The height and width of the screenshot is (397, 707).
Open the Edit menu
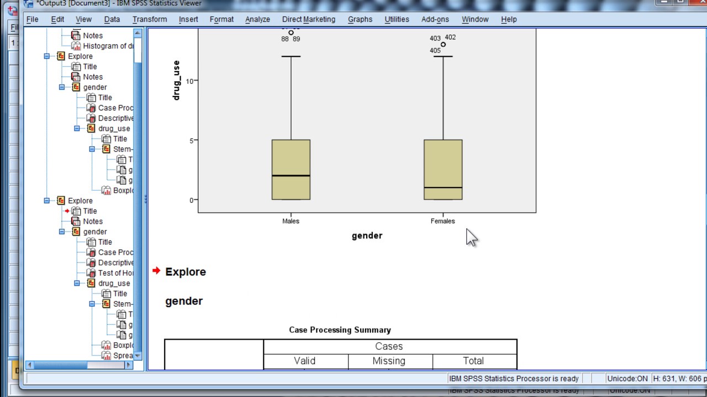click(x=57, y=19)
